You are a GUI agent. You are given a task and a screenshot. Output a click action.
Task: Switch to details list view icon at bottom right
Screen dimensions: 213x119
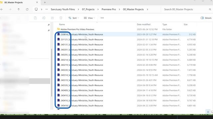coord(208,112)
